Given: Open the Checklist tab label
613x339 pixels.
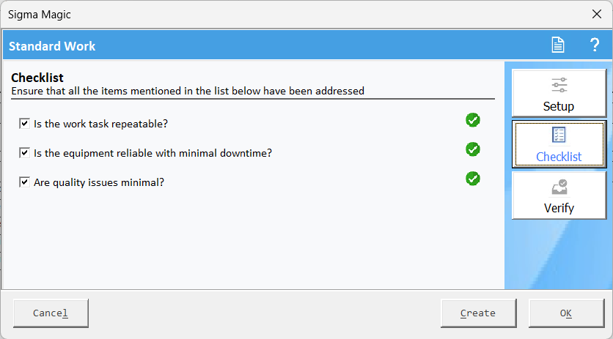Looking at the screenshot, I should [x=559, y=157].
